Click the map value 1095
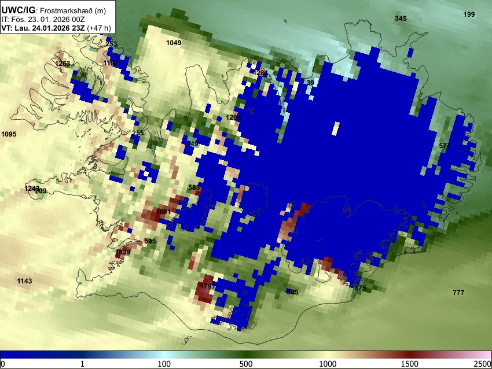The height and width of the screenshot is (369, 492). (x=9, y=134)
